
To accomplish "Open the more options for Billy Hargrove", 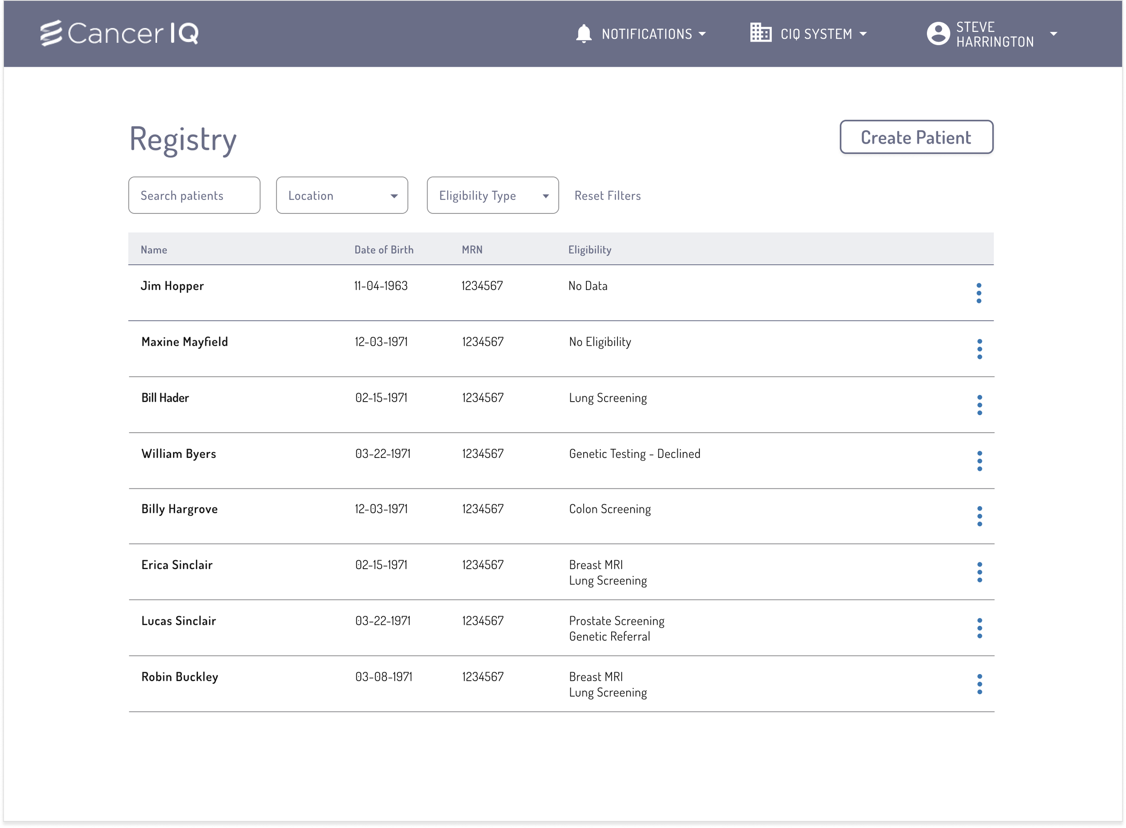I will pyautogui.click(x=979, y=516).
